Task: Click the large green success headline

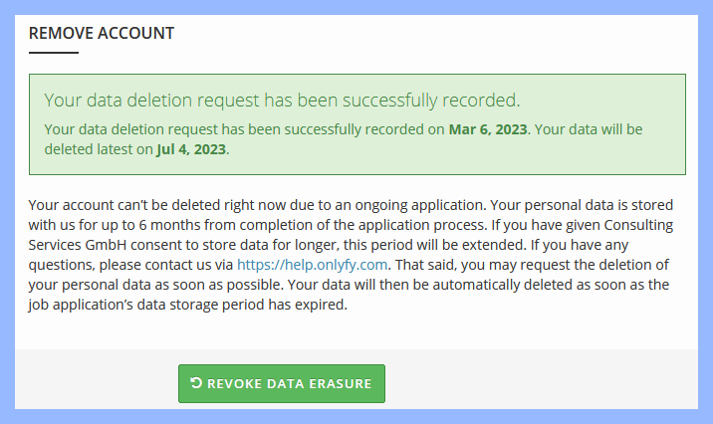Action: [283, 101]
